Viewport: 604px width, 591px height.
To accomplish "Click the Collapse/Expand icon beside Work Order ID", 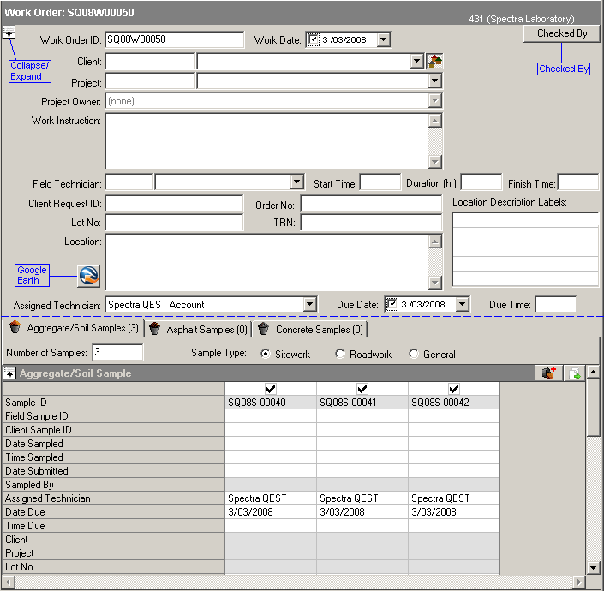I will [x=9, y=33].
